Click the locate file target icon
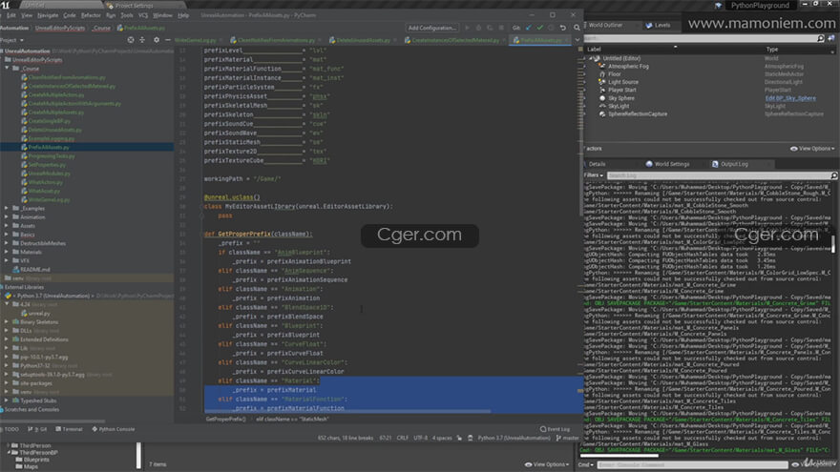This screenshot has width=840, height=472. click(x=131, y=40)
